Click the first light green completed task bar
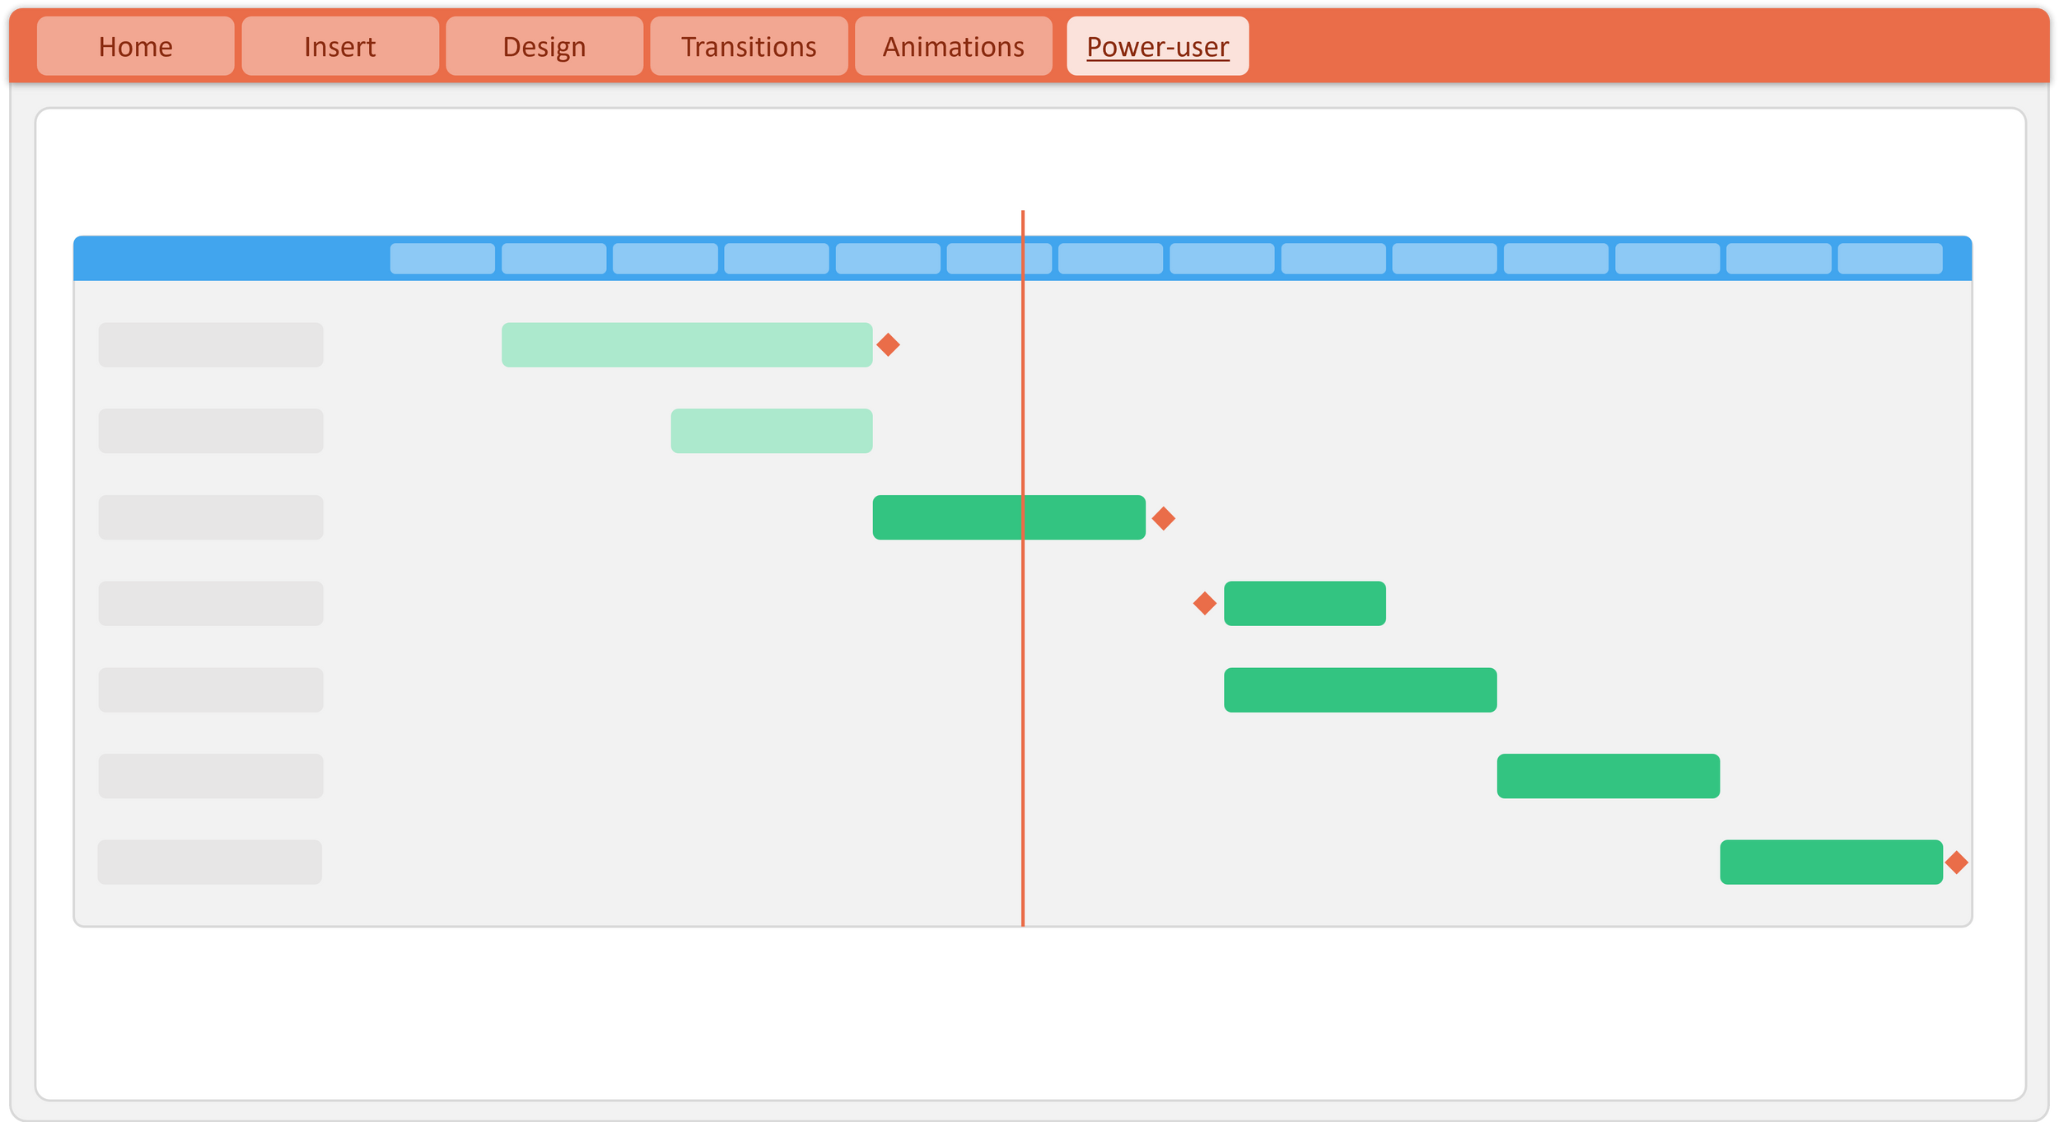This screenshot has height=1122, width=2059. pos(686,345)
